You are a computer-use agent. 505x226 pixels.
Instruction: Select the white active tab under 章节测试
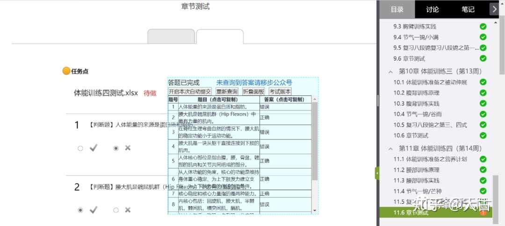pos(220,36)
